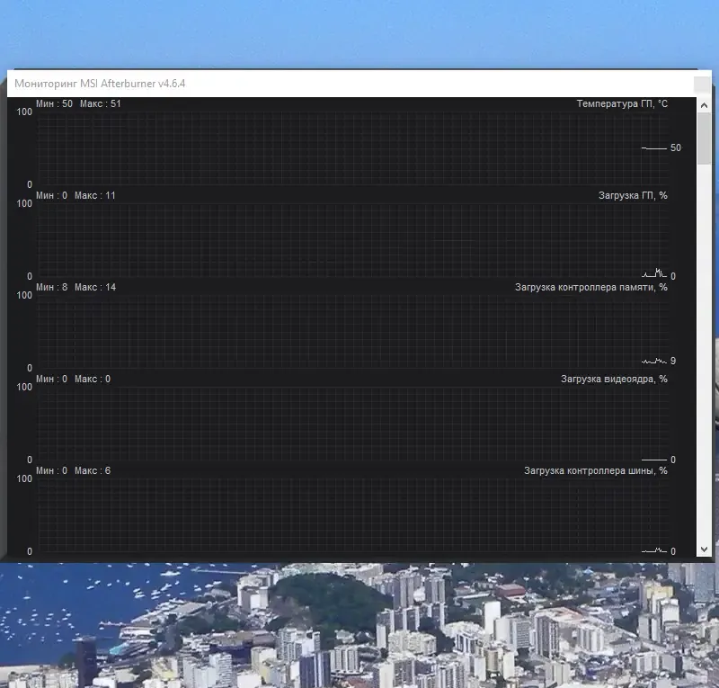Click 'Мин : 8 Макс : 14' memory controller readout
The height and width of the screenshot is (688, 719).
(x=76, y=287)
